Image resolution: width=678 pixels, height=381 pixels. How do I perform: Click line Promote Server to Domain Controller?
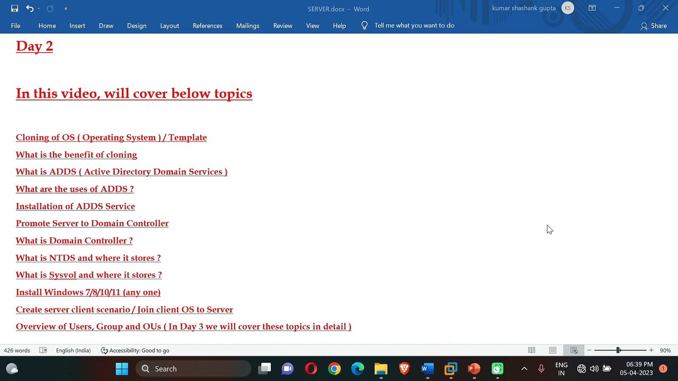[92, 223]
